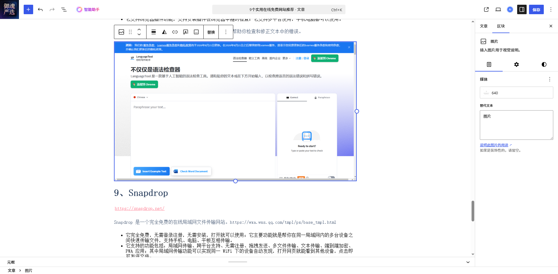Click the 640 media file selector
The height and width of the screenshot is (274, 558).
click(517, 93)
